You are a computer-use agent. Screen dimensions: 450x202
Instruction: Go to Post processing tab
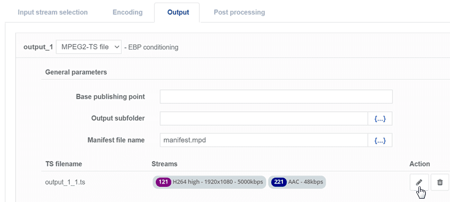[240, 12]
